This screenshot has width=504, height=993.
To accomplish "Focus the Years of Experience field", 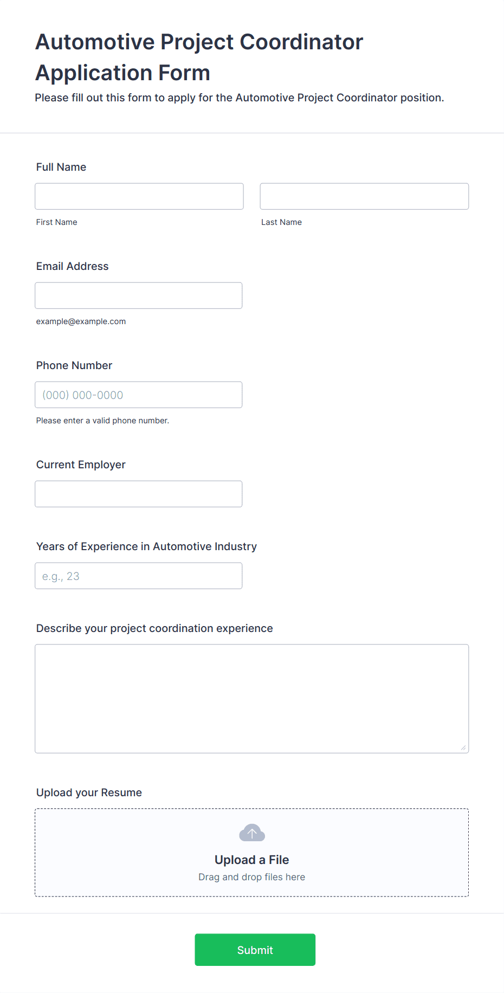I will point(139,576).
